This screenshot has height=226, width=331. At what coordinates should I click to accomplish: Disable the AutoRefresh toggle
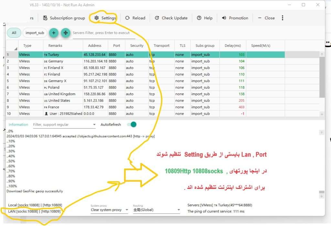click(132, 124)
